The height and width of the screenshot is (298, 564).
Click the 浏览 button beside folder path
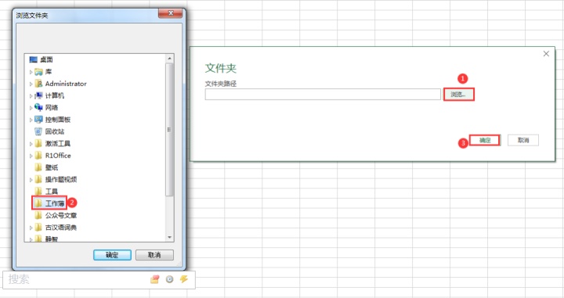pyautogui.click(x=458, y=95)
